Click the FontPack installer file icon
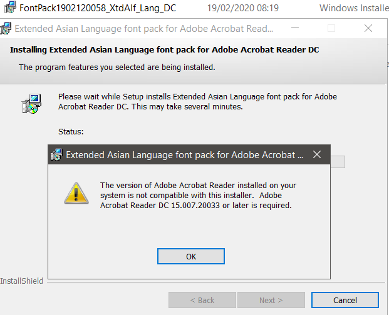This screenshot has height=315, width=389. 9,8
